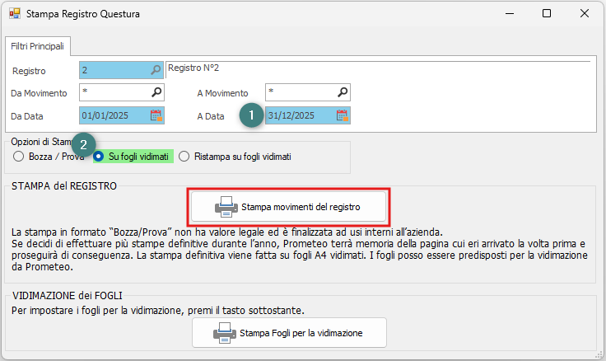Maximize the Stampa Registro Questura window
Viewport: 606px width, 361px height.
[x=547, y=14]
